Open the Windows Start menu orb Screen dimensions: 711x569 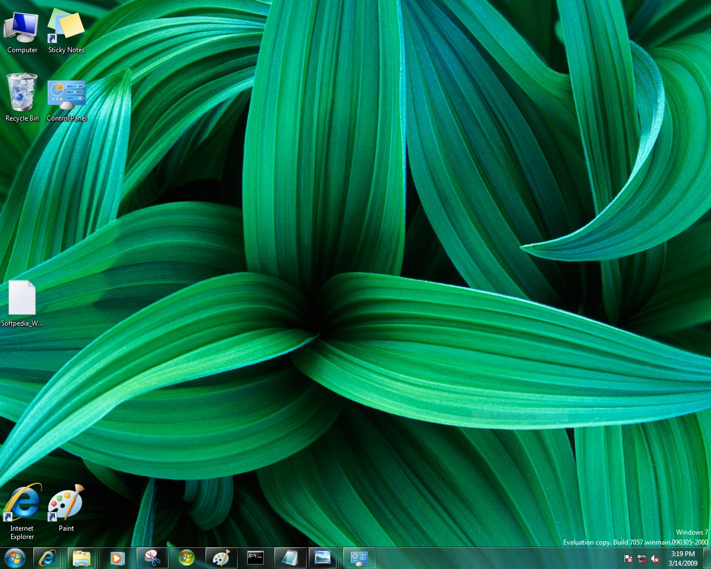[x=15, y=558]
